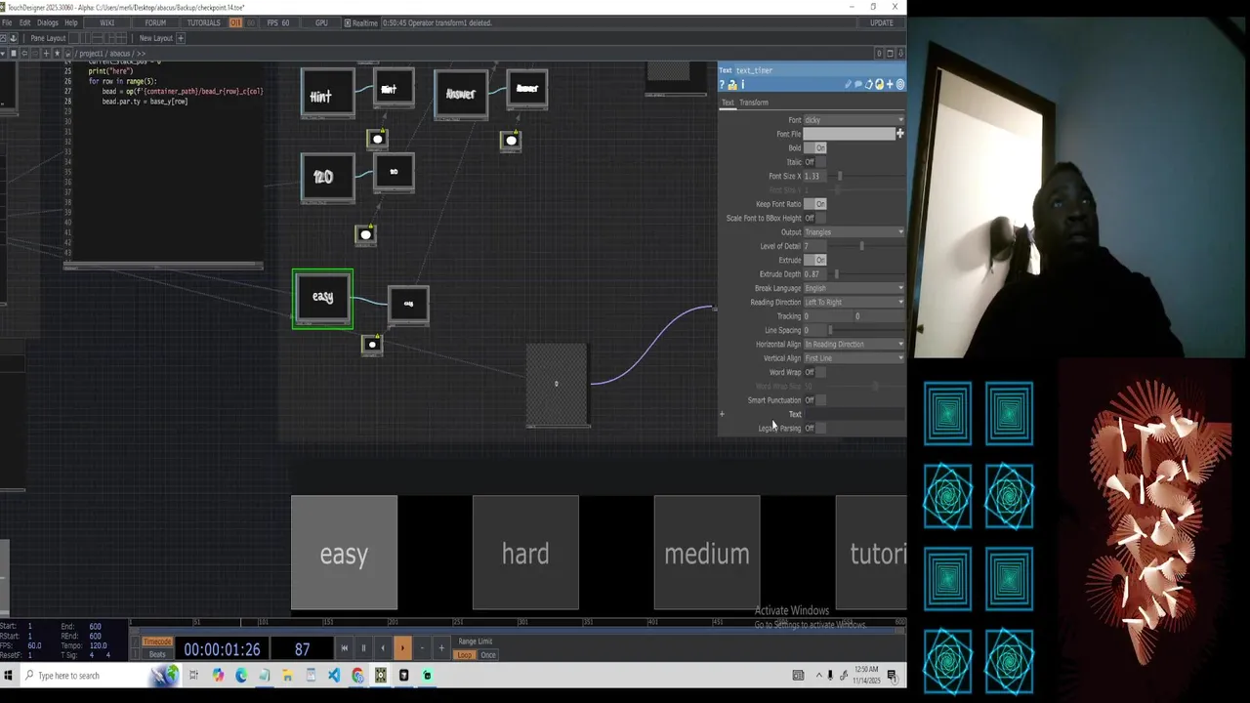
Task: Open the operator info 'i' icon
Action: click(x=743, y=85)
